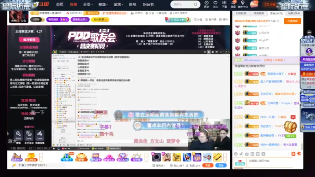Send the airplane gift
This screenshot has width=315, height=177.
[x=207, y=157]
